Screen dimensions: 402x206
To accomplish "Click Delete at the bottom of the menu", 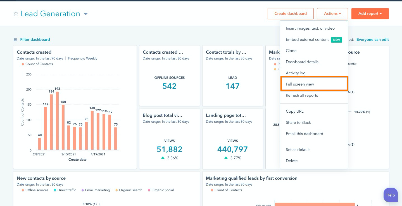I will (292, 161).
